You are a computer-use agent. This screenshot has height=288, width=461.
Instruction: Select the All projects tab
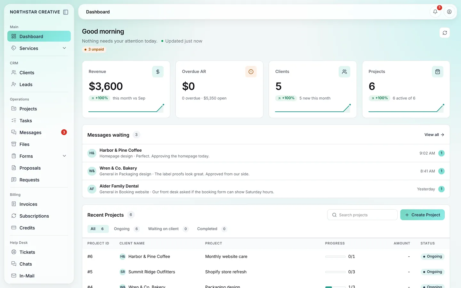pos(98,229)
